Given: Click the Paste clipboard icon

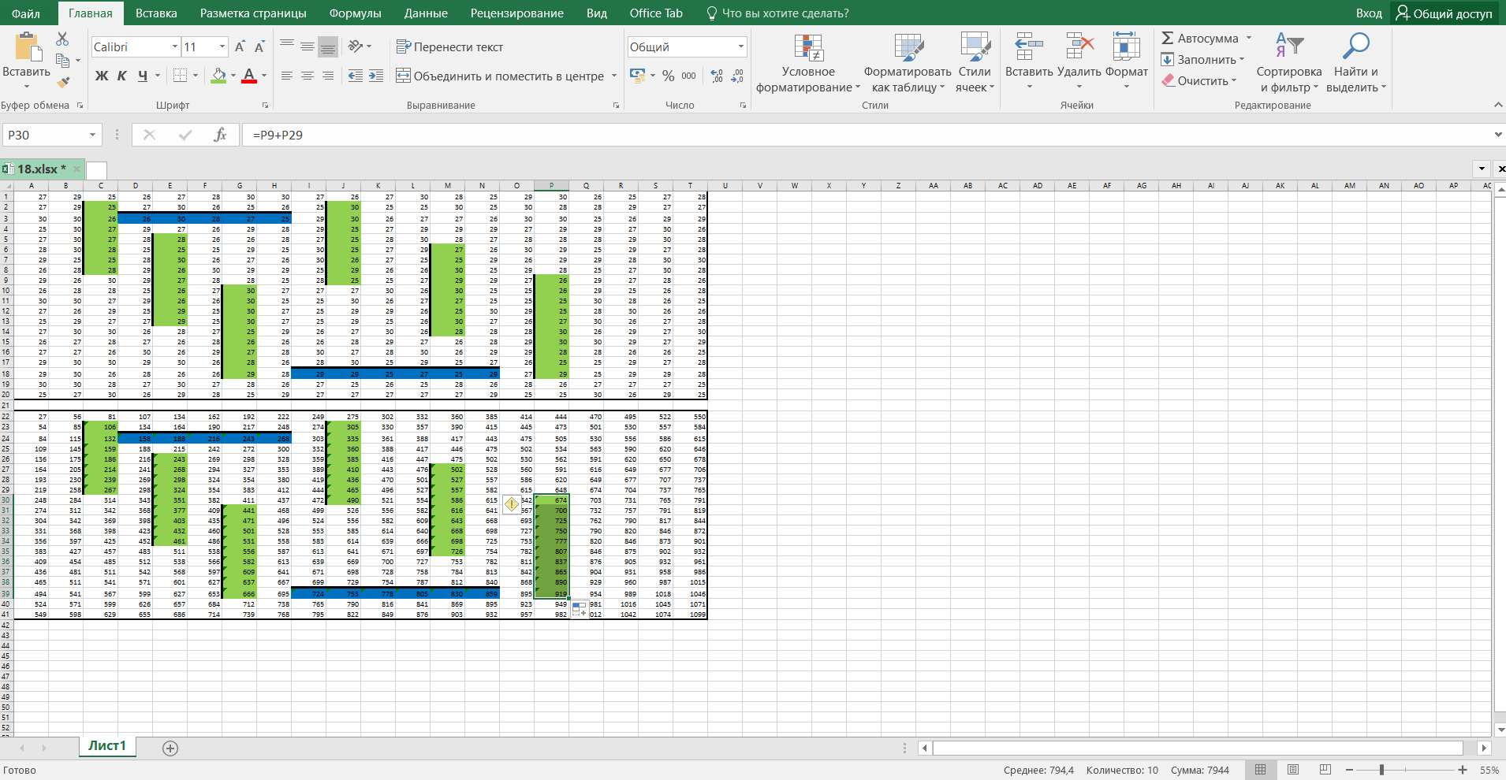Looking at the screenshot, I should (x=27, y=47).
